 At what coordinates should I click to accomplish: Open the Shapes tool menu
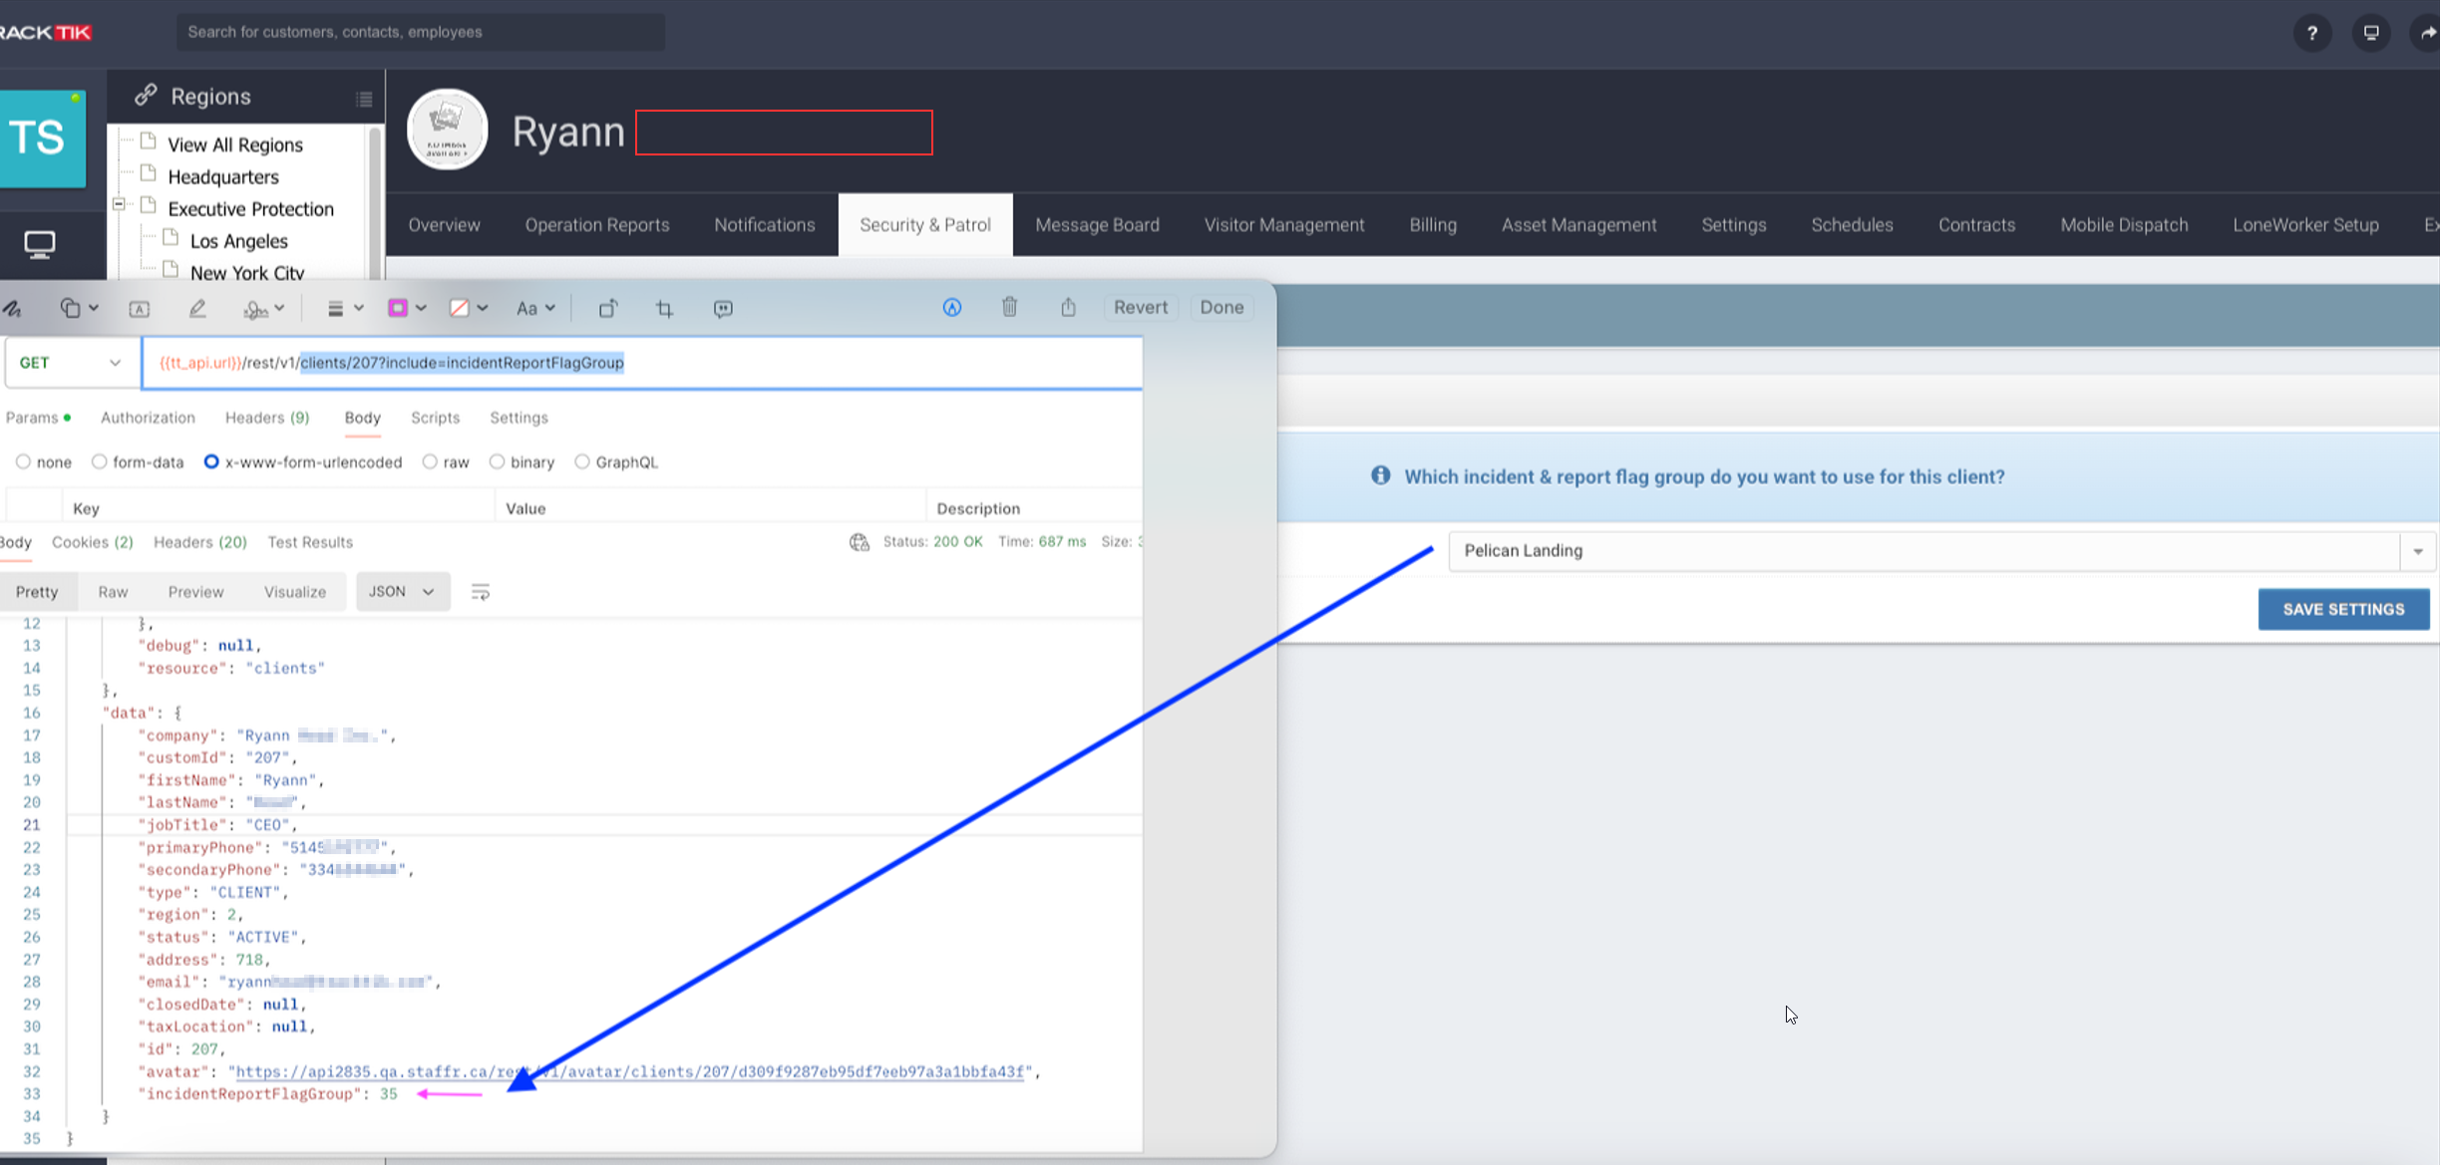(79, 308)
